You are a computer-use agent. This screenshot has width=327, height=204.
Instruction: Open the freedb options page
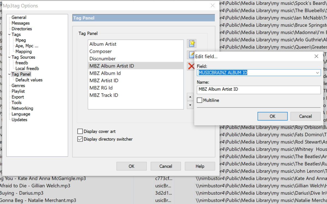[22, 63]
